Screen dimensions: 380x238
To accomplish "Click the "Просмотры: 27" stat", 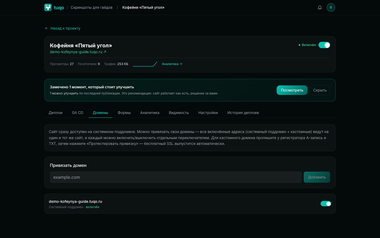I will pyautogui.click(x=62, y=64).
